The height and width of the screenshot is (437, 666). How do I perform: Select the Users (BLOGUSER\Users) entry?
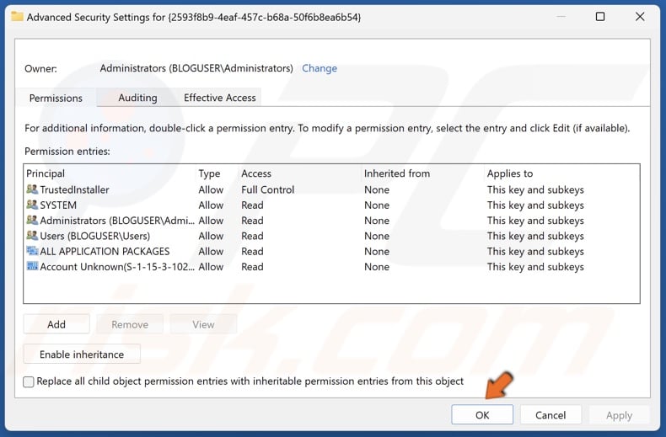pyautogui.click(x=331, y=236)
